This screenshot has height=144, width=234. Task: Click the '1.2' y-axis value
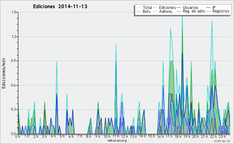coord(14,37)
